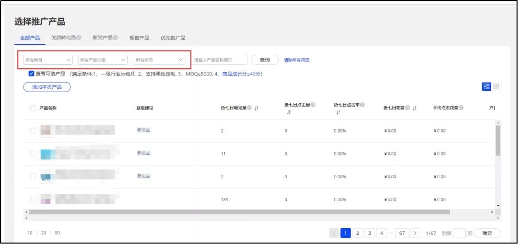
Task: Uncheck 查看可选产品 checkbox
Action: tap(31, 74)
